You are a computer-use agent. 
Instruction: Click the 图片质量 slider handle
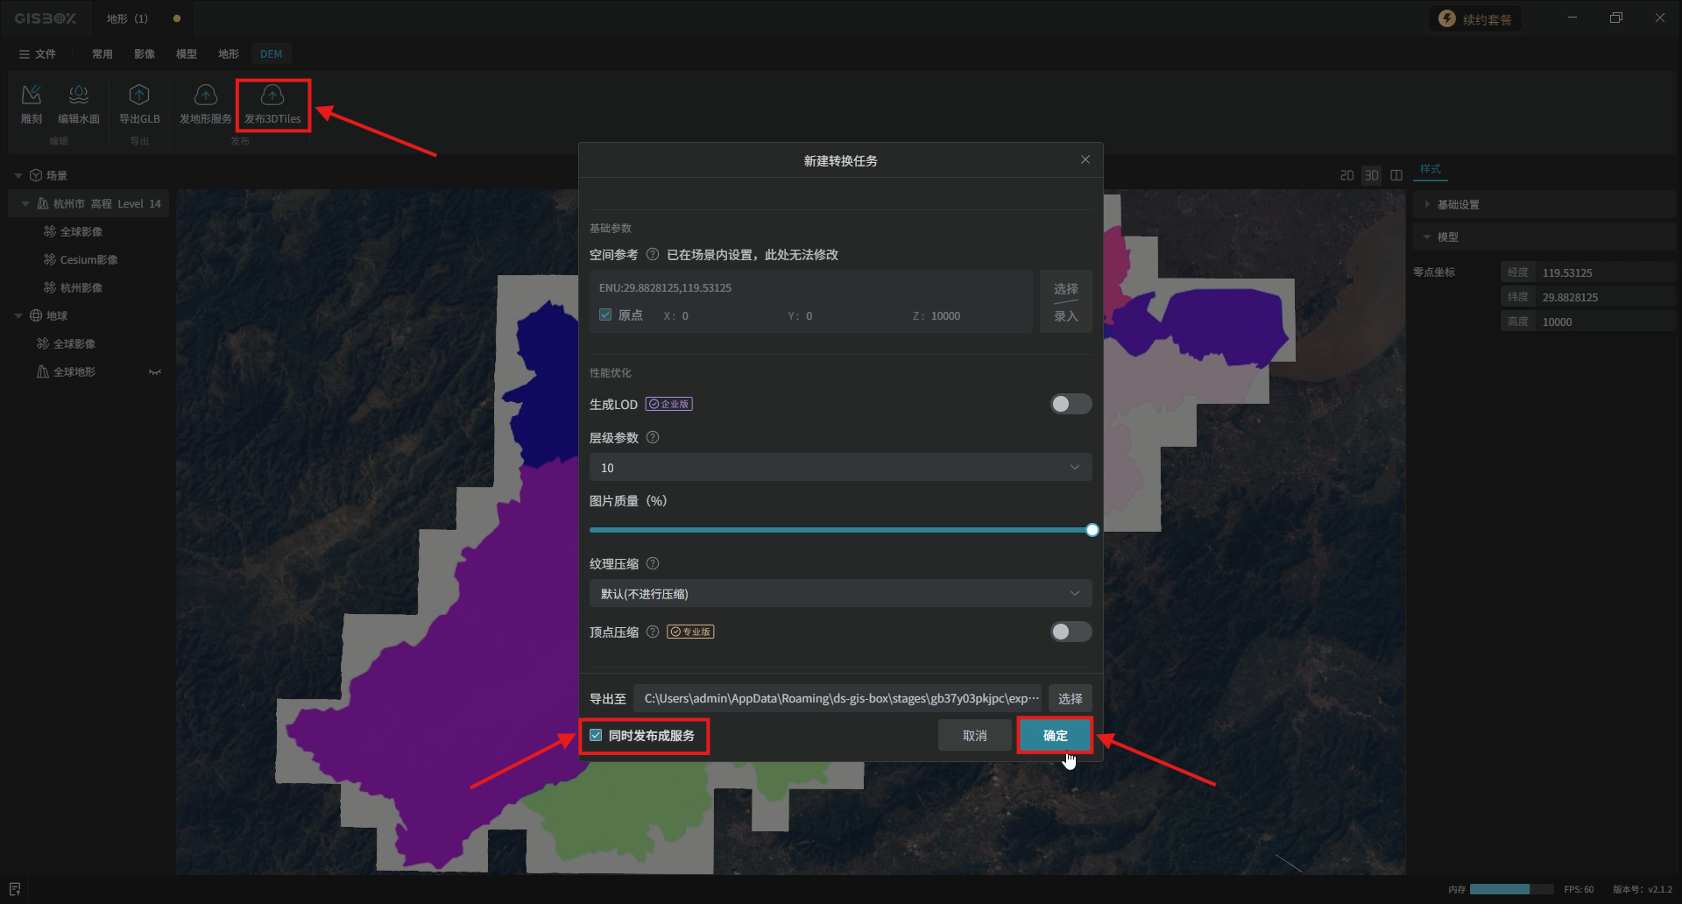[1092, 530]
